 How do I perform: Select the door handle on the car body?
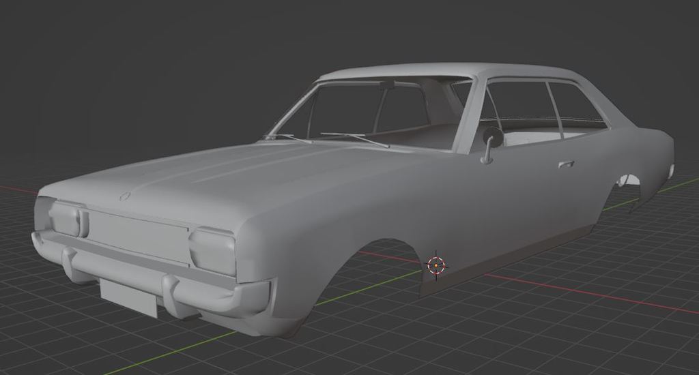point(565,164)
